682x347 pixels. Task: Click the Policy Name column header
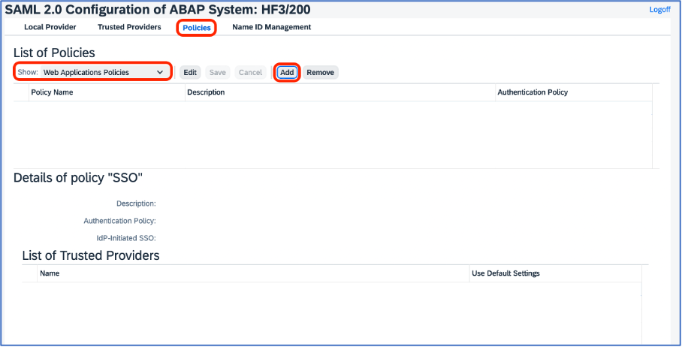[x=107, y=92]
